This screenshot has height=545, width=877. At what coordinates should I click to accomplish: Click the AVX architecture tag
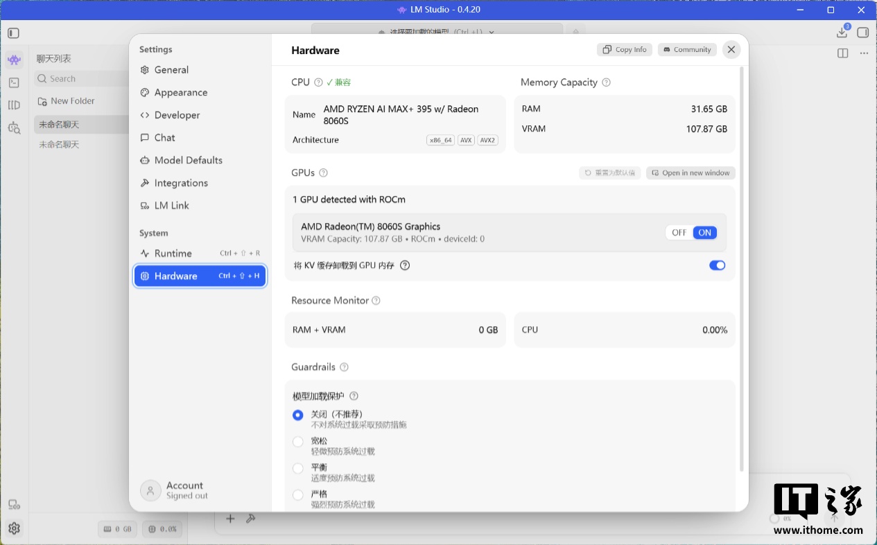coord(466,140)
